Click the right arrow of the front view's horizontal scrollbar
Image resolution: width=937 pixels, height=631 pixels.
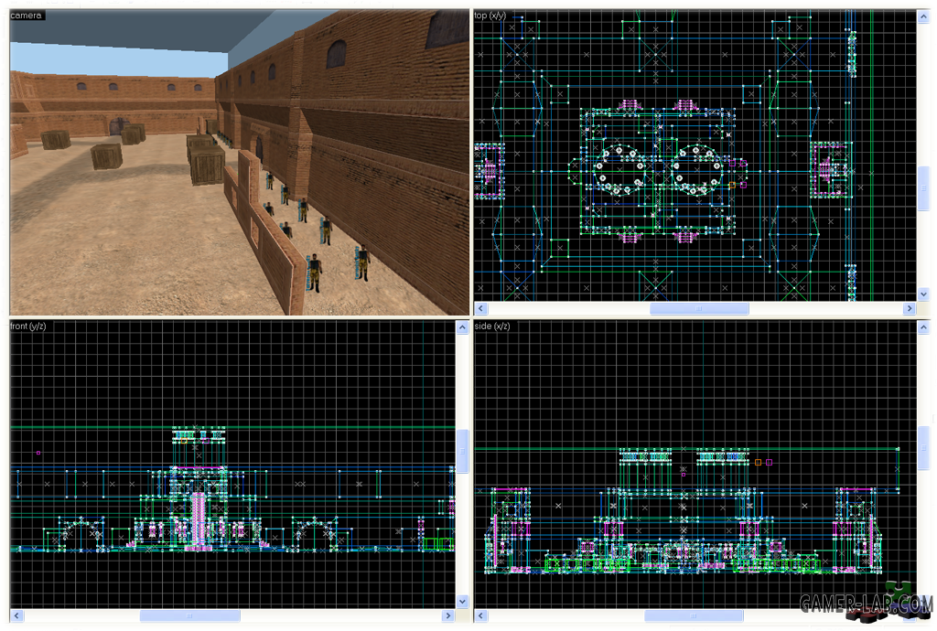448,615
